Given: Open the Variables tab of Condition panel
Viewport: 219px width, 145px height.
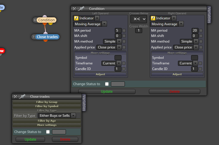Looking at the screenshot, I should coord(209,15).
